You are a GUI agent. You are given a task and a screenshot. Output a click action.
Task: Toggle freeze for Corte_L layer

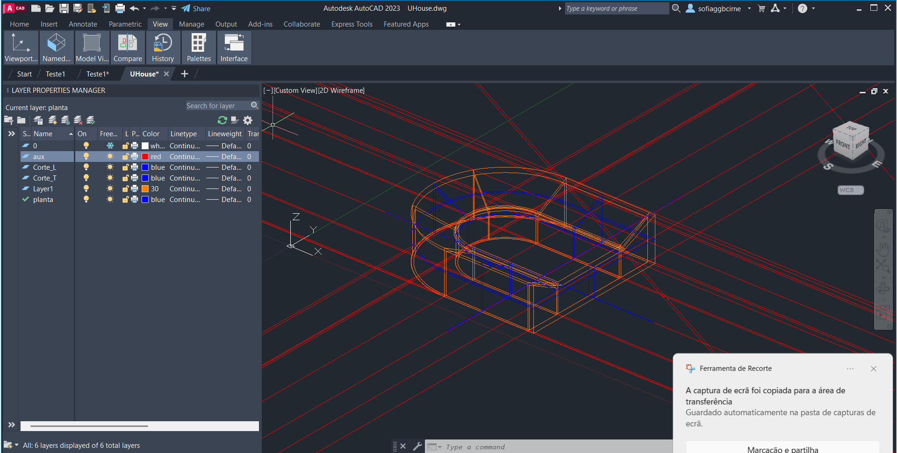point(110,167)
